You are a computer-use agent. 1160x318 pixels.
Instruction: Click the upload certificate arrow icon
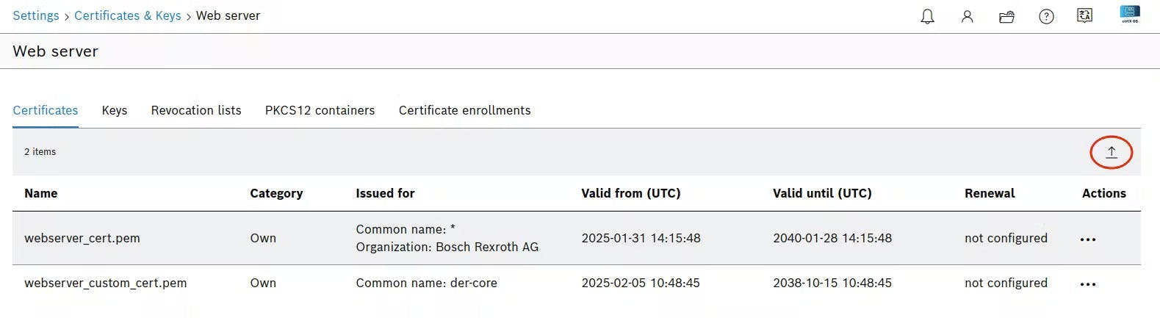point(1111,152)
